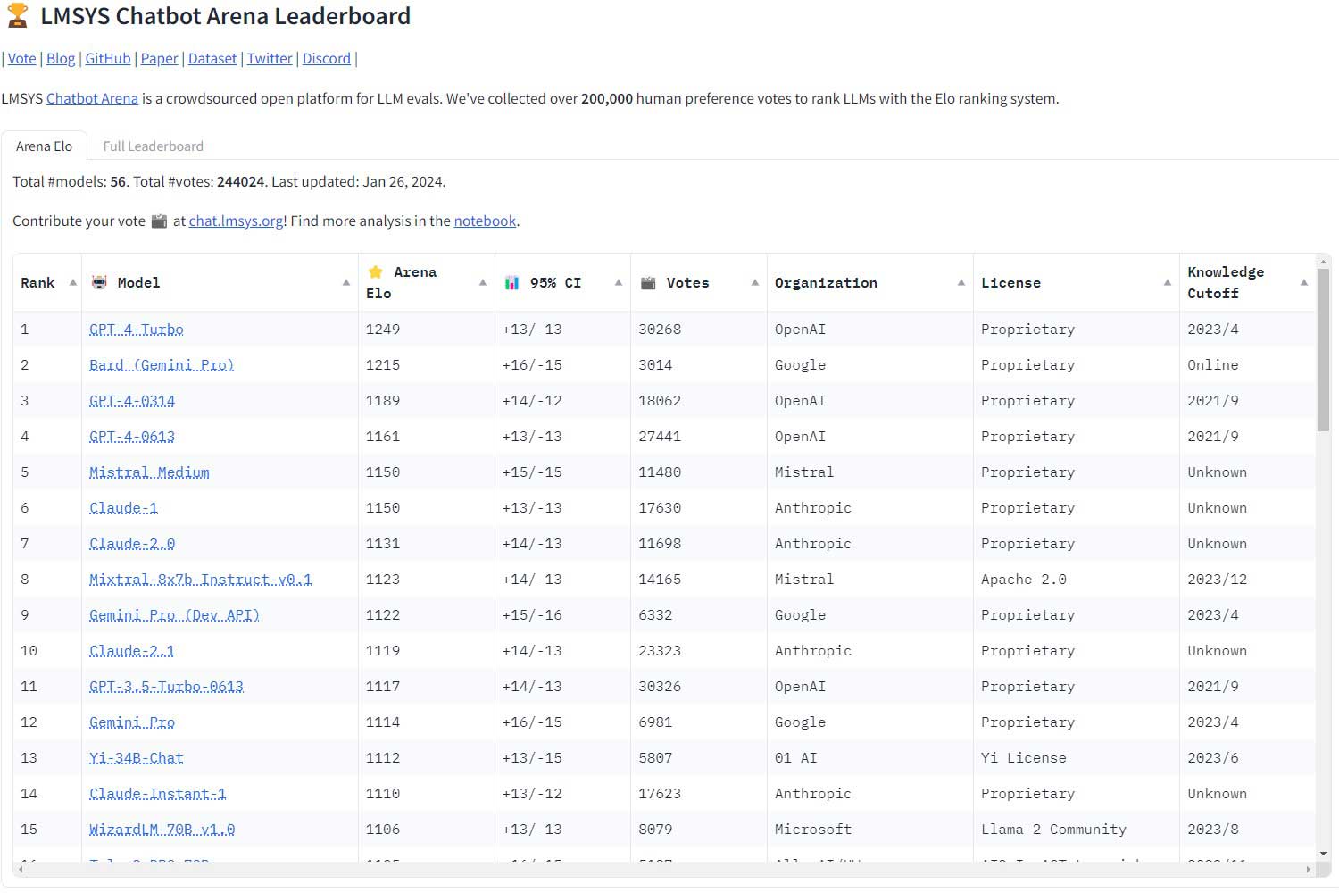Click the vertical scrollbar of the table
The height and width of the screenshot is (893, 1339).
(x=1323, y=350)
